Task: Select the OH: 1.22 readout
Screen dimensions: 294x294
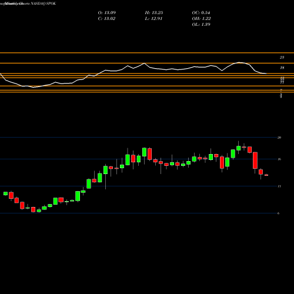Action: [x=201, y=19]
